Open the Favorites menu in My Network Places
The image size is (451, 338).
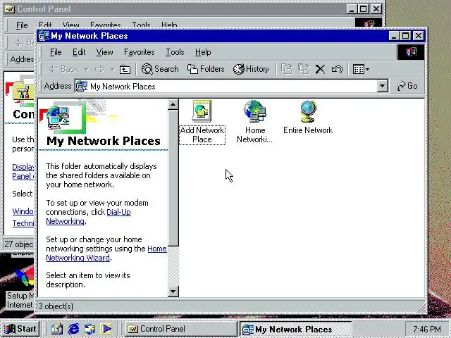click(x=140, y=52)
